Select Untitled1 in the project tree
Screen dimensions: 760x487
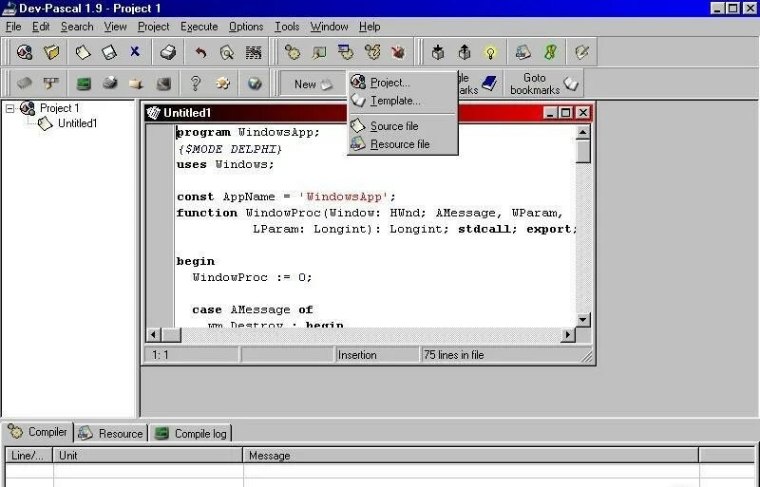77,123
